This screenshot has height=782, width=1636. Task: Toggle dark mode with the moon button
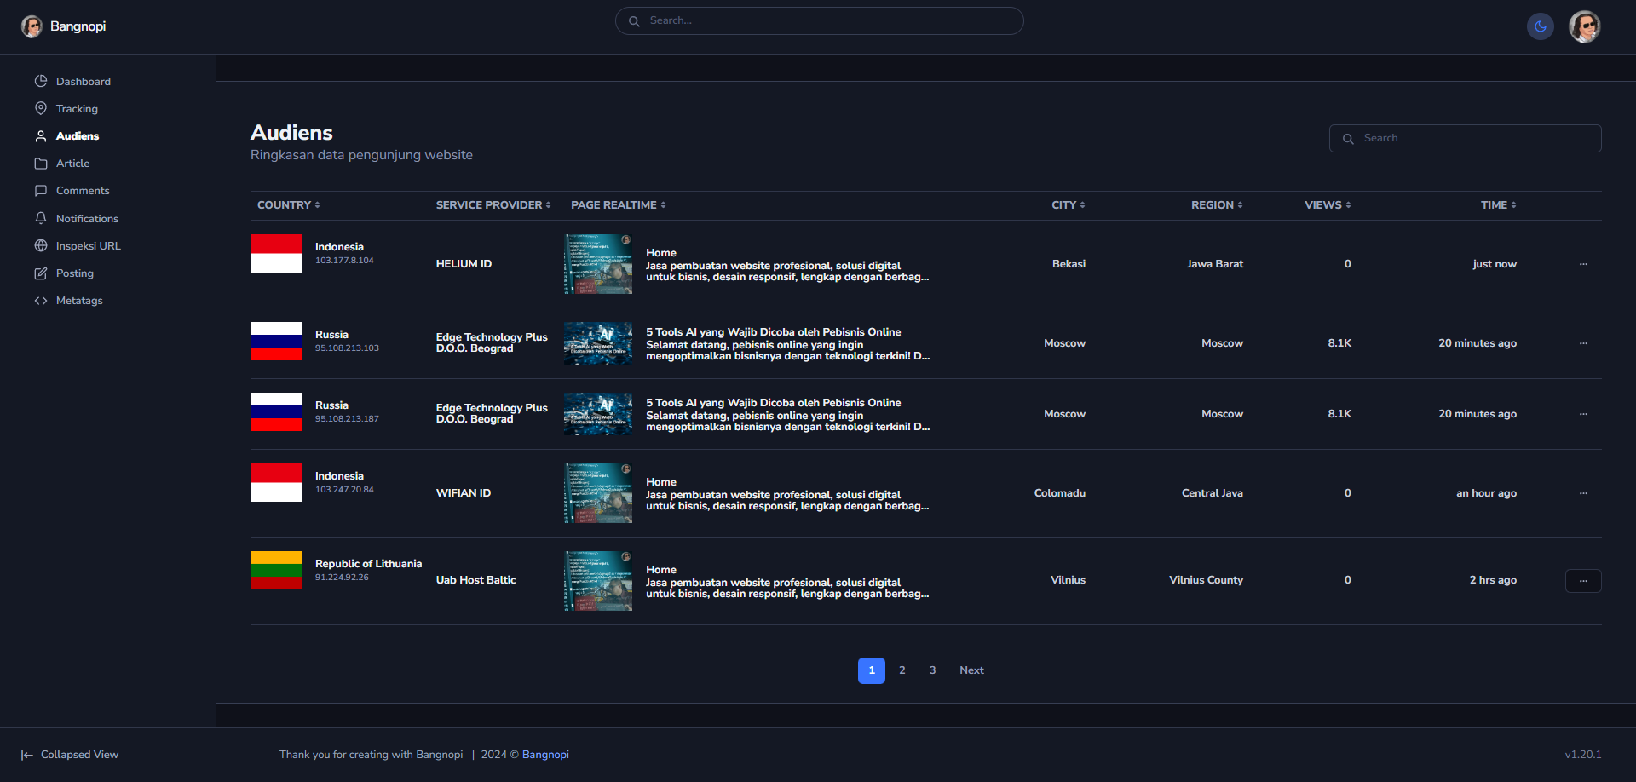[1540, 26]
